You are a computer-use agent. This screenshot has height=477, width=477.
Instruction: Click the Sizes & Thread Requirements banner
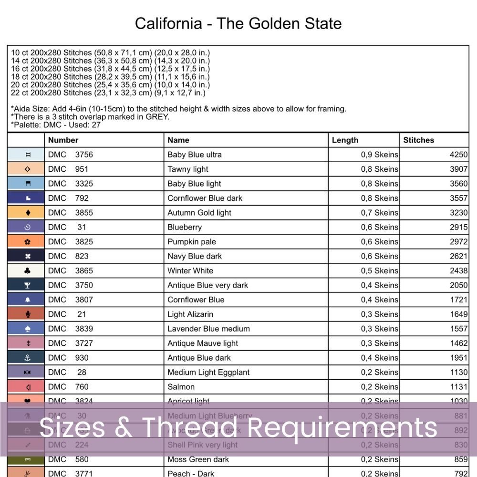pyautogui.click(x=238, y=428)
